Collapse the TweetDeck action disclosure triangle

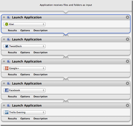coord(4,39)
